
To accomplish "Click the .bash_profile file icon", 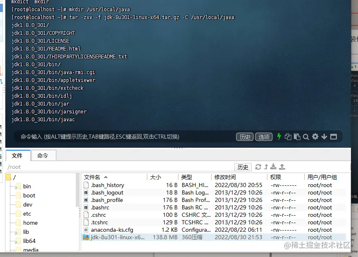I will (x=86, y=200).
